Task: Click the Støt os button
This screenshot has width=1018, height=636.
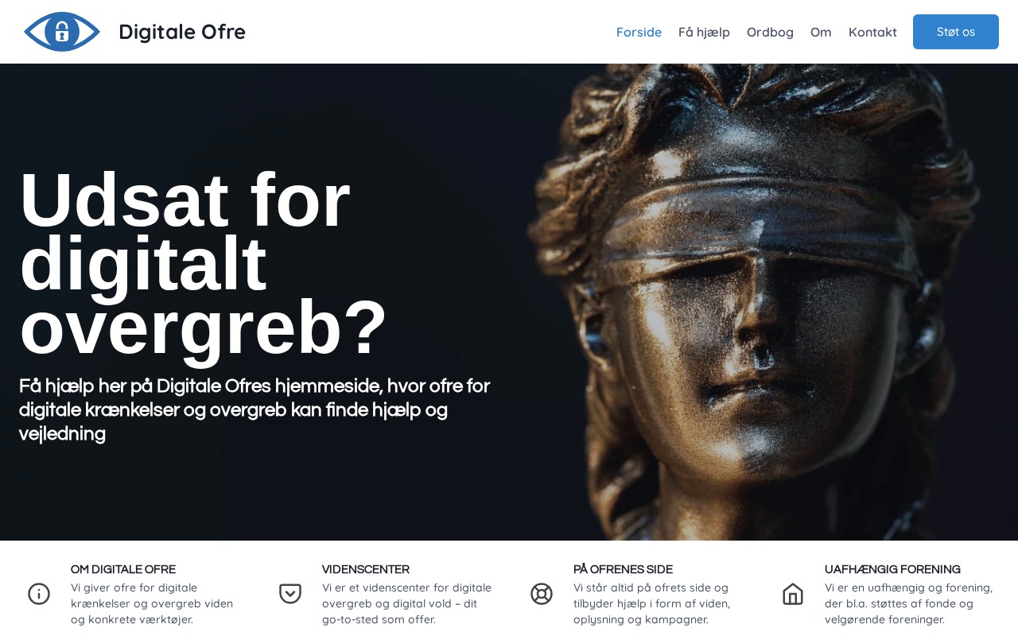Action: 956,32
